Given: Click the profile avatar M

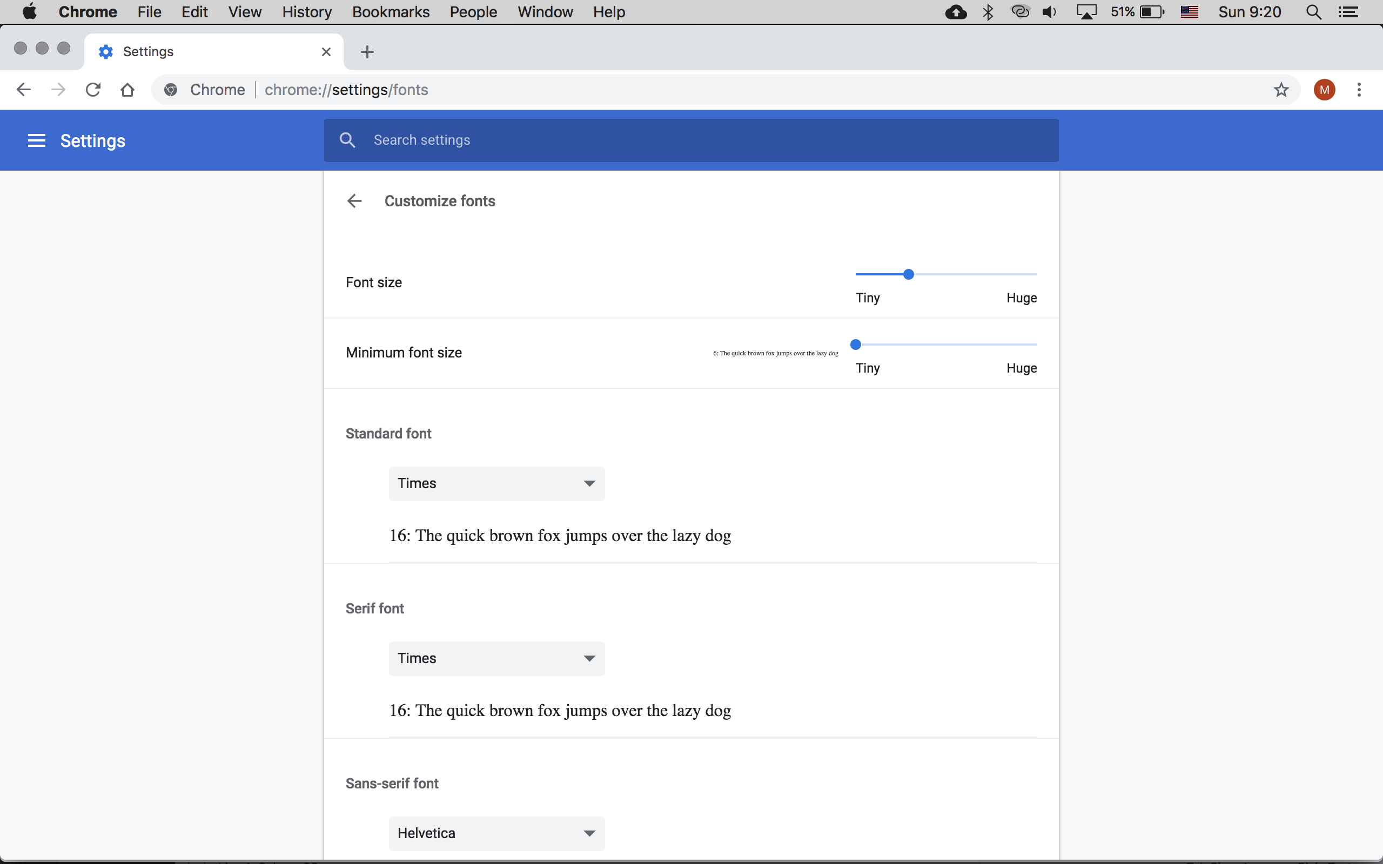Looking at the screenshot, I should click(x=1324, y=90).
